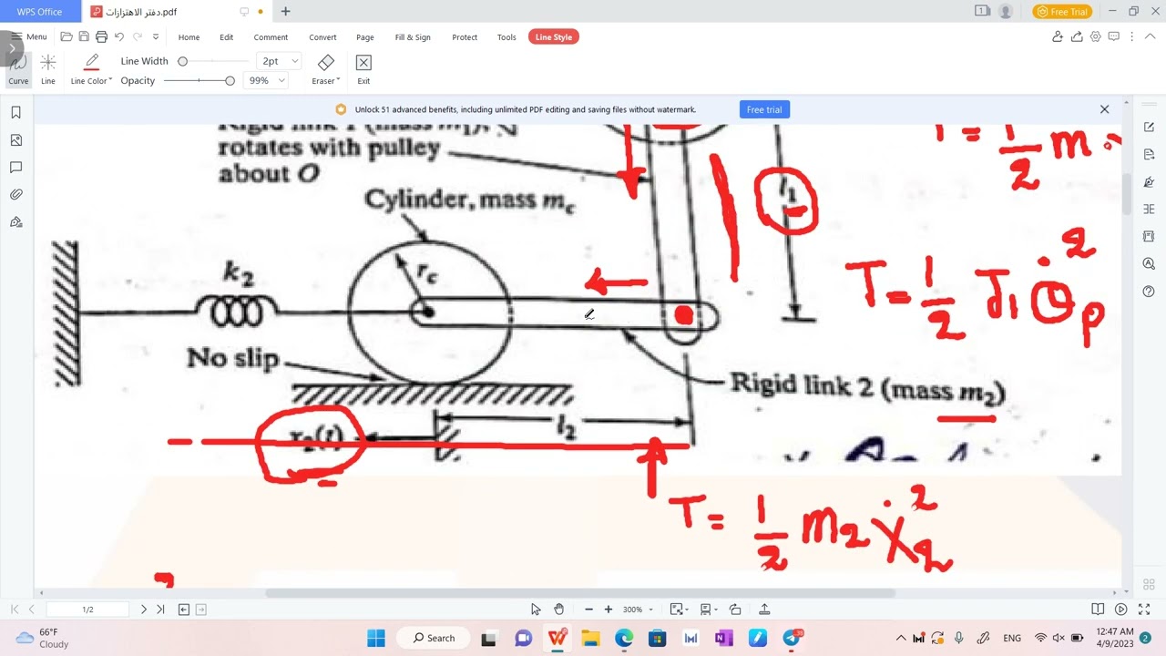The height and width of the screenshot is (656, 1166).
Task: Switch to the Edit tab
Action: [226, 37]
